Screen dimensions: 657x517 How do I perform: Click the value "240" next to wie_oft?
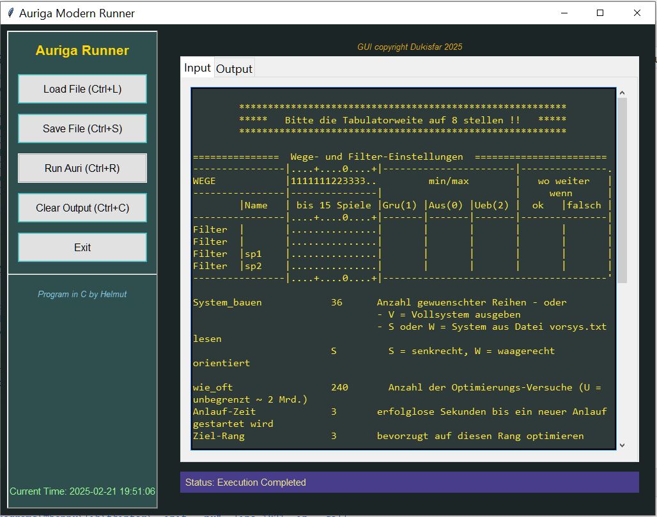339,387
